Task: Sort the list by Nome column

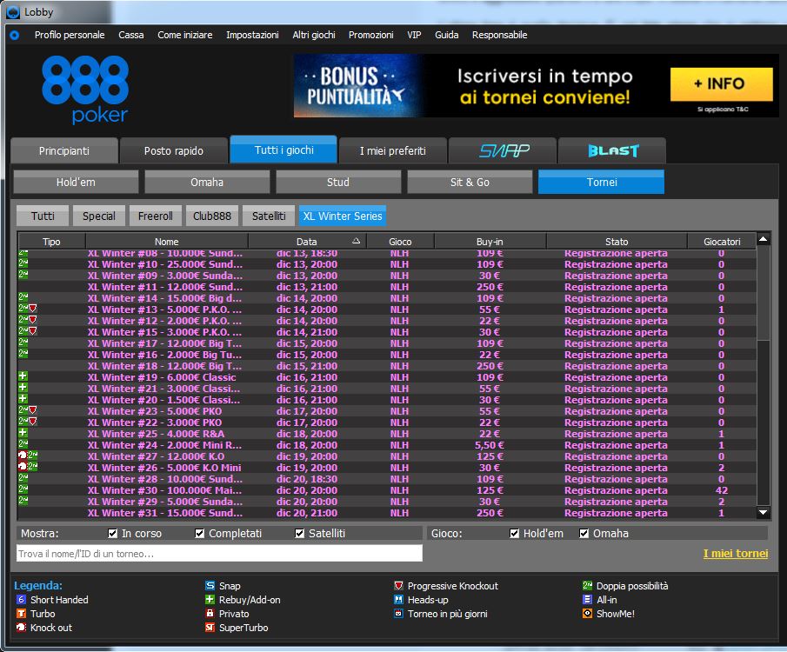Action: pyautogui.click(x=167, y=242)
